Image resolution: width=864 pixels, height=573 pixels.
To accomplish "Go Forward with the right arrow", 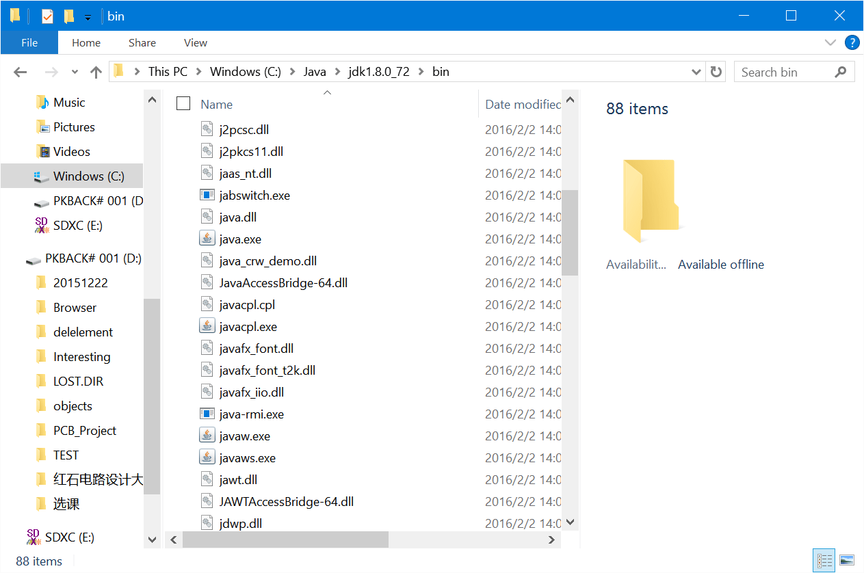I will [51, 72].
